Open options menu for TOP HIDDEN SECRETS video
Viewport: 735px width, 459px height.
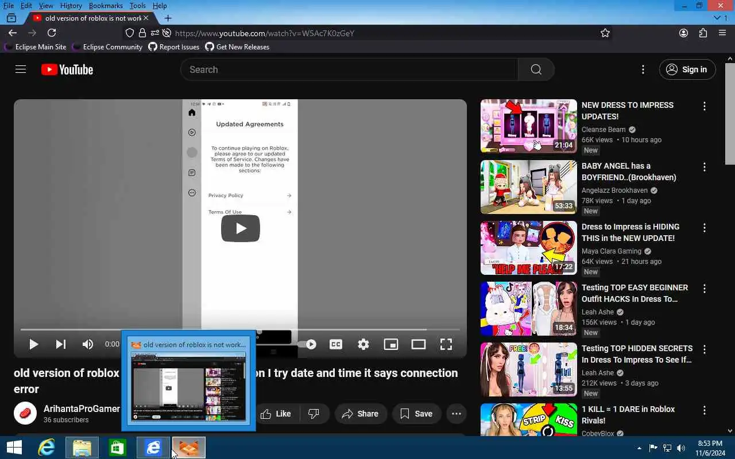click(705, 349)
